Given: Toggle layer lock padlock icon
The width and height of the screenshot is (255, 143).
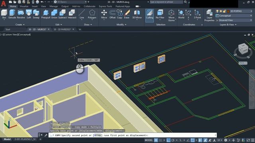Looking at the screenshot, I should coord(224,11).
